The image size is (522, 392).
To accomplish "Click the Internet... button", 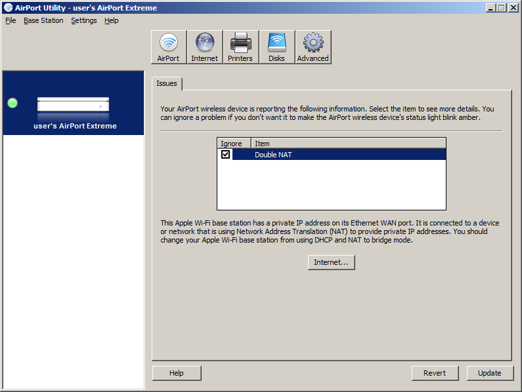I will click(331, 262).
